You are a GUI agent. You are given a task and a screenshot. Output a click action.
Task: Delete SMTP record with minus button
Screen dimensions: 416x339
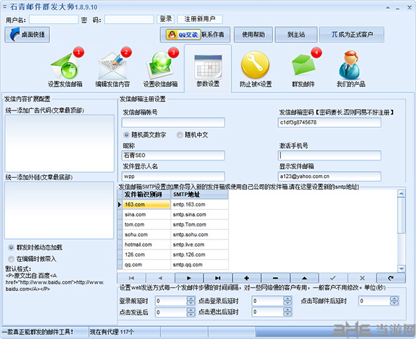click(x=275, y=278)
